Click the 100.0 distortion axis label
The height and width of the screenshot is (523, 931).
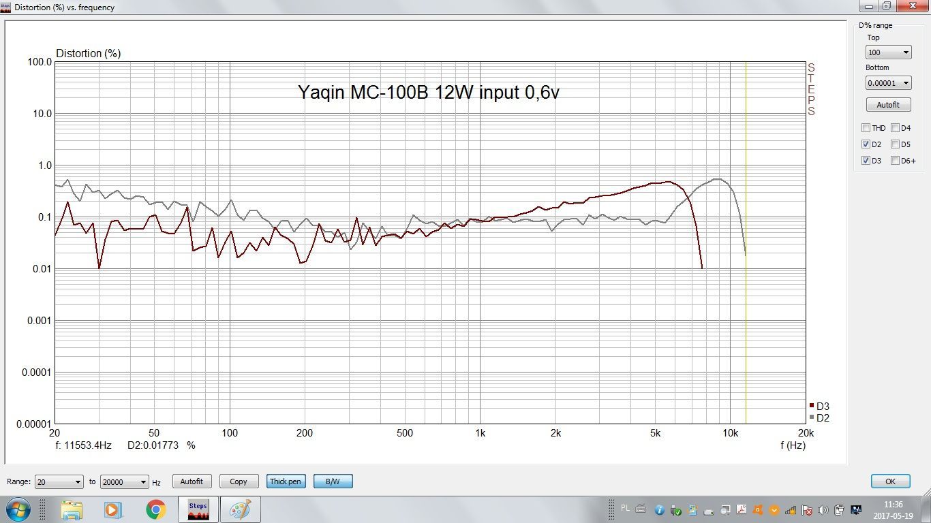[x=40, y=62]
